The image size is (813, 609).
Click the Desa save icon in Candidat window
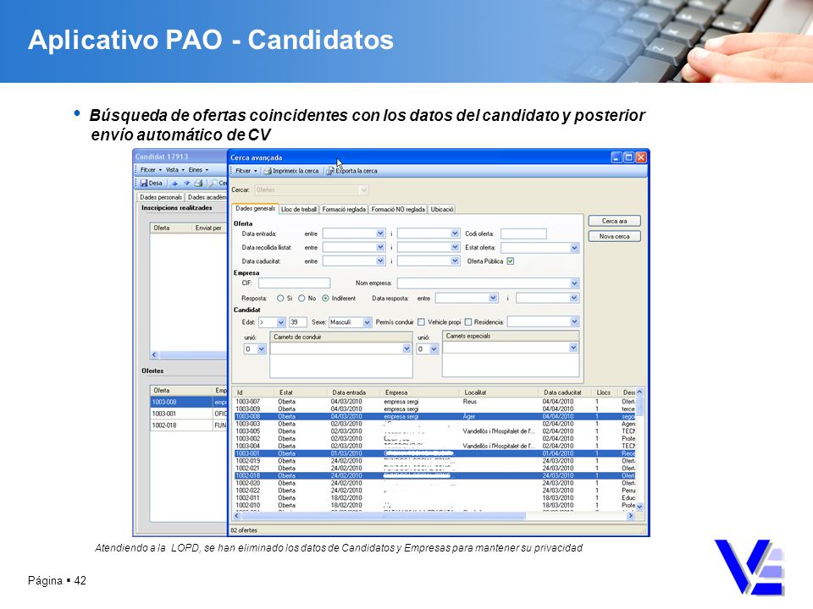coord(144,183)
